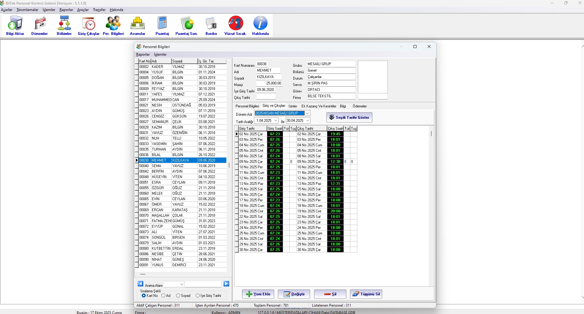
Task: Open the start date 1.04.2025 dropdown
Action: pyautogui.click(x=276, y=121)
